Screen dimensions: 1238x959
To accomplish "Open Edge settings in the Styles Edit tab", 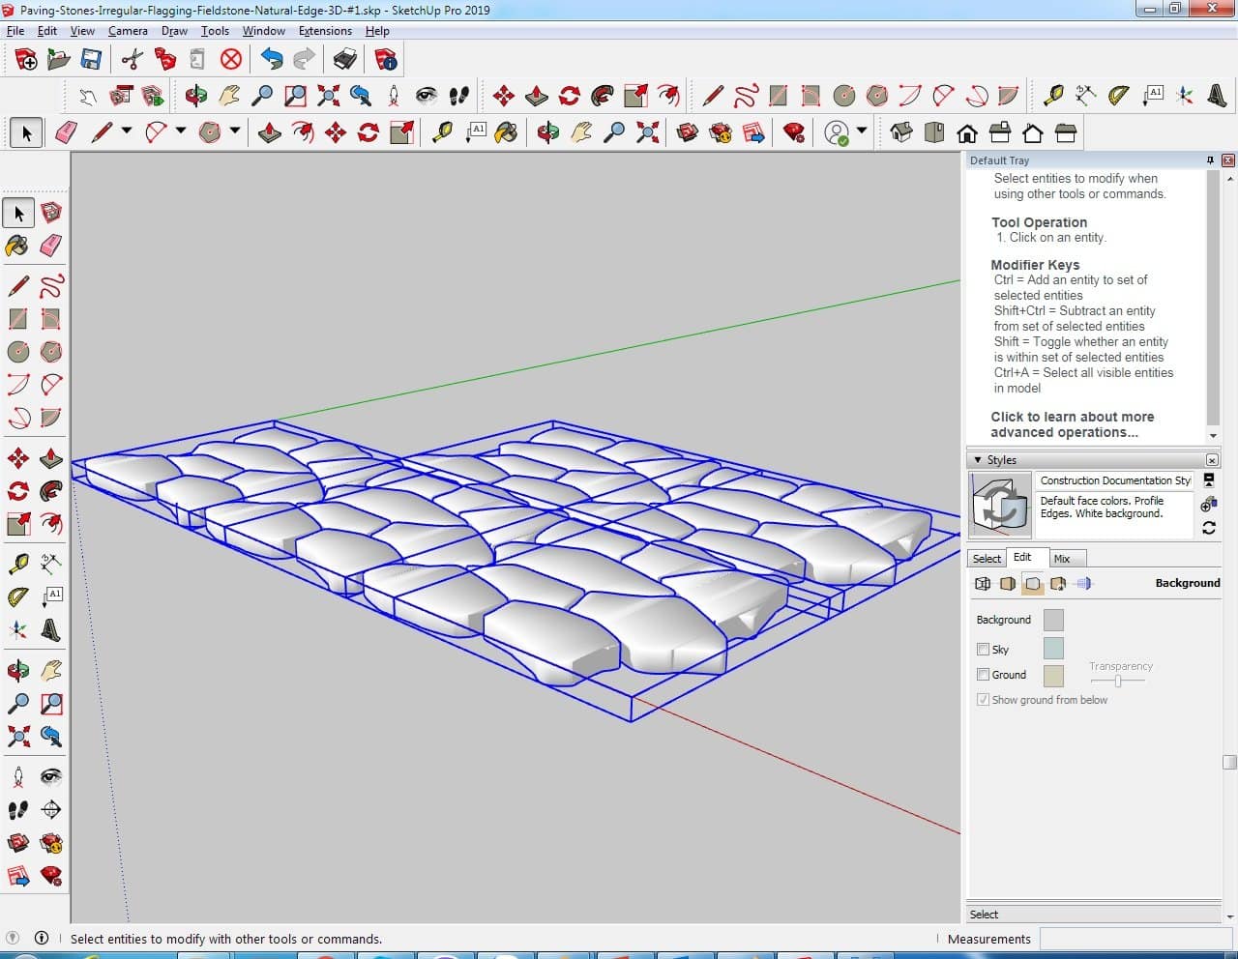I will (x=983, y=584).
